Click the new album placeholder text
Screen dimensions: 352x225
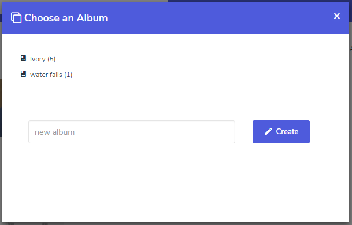(x=54, y=132)
